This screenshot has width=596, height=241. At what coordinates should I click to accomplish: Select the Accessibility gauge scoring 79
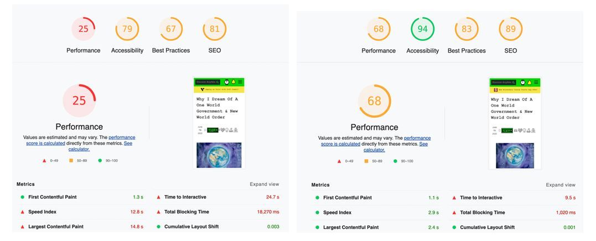tap(127, 29)
